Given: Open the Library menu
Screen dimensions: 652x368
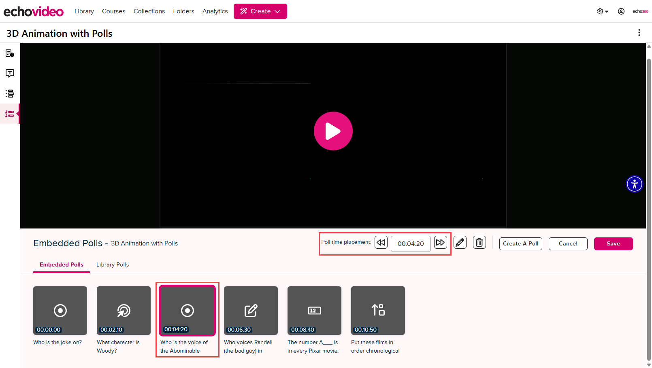Looking at the screenshot, I should coord(84,11).
